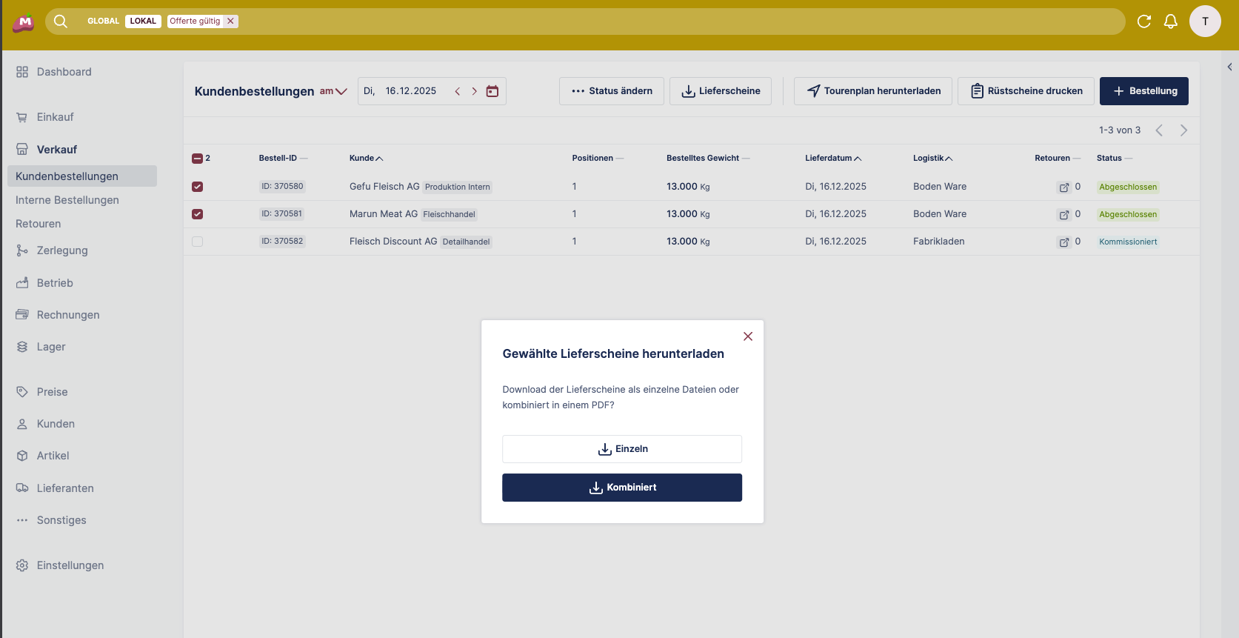Open the Rechnungen menu item

pos(68,315)
